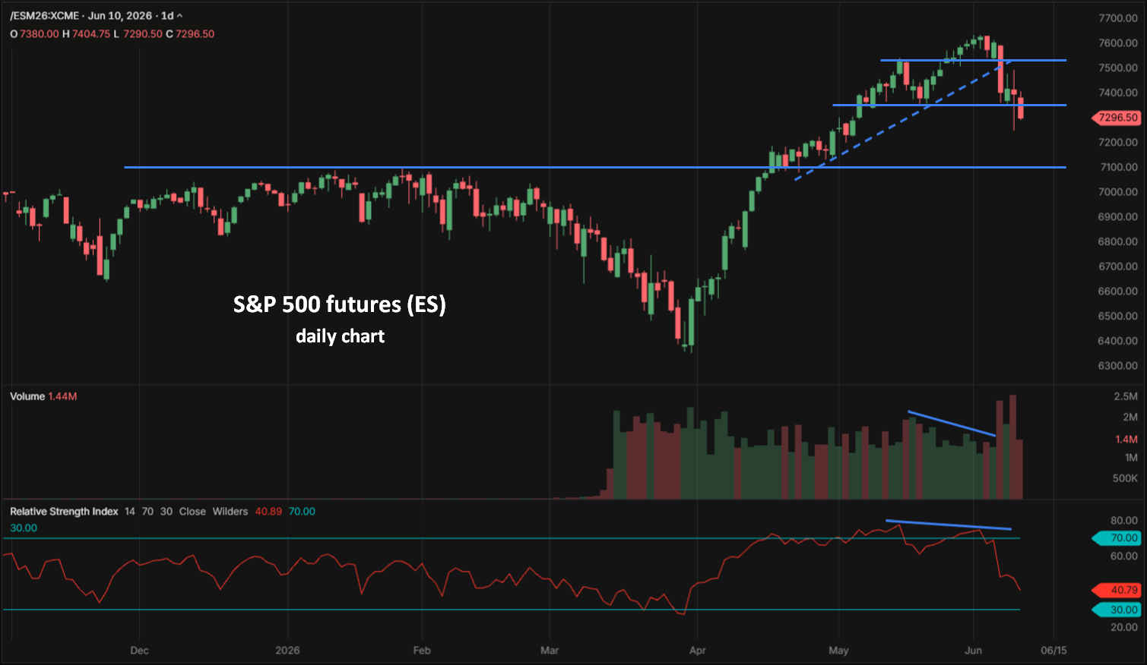This screenshot has height=665, width=1147.
Task: Click the Dec label on the time axis
Action: 139,651
